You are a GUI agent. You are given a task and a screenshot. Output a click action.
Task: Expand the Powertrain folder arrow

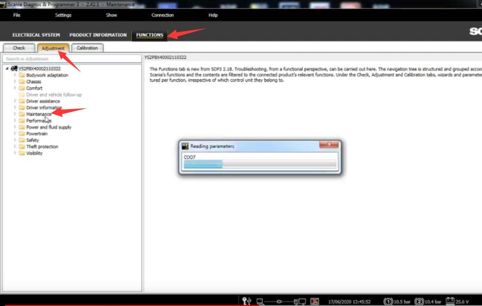coord(15,134)
